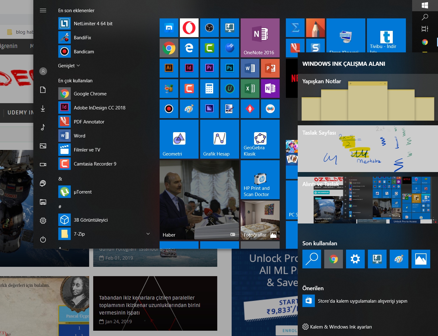Expand the Start menu hamburger navigation
The image size is (438, 336).
tap(43, 11)
